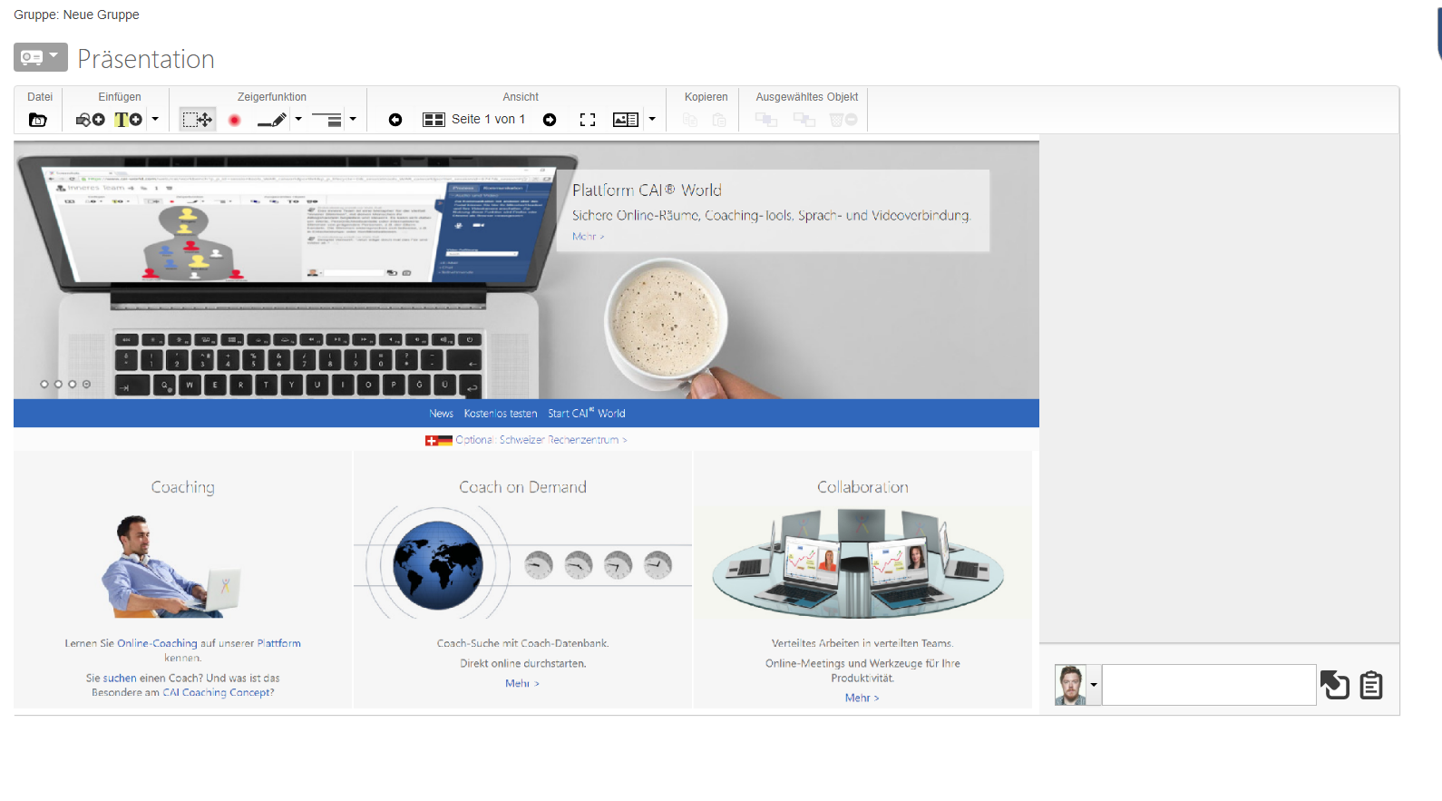Image resolution: width=1442 pixels, height=801 pixels.
Task: Toggle fullscreen view icon
Action: coord(588,120)
